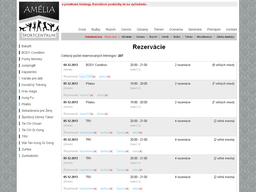Select Rezervácie in administration bar

[x=111, y=37]
